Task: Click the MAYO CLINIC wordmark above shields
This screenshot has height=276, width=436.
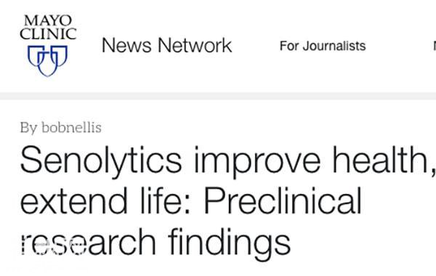Action: click(x=48, y=28)
